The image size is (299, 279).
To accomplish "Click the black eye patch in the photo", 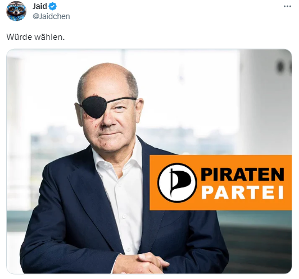I will tap(93, 107).
